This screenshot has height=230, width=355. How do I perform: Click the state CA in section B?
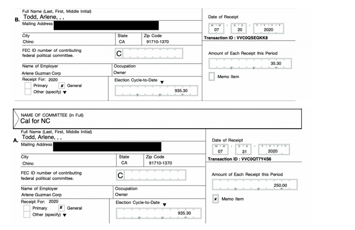pos(122,42)
